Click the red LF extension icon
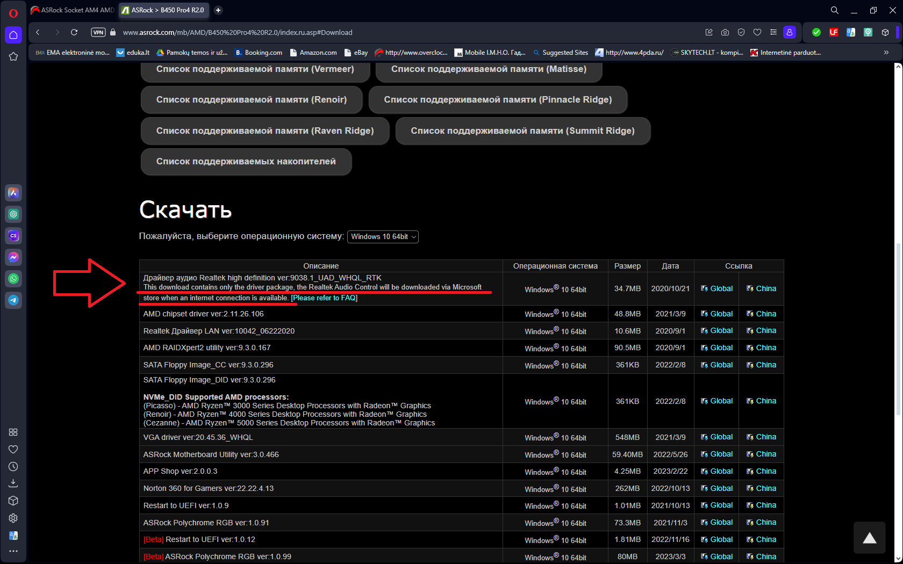 click(x=834, y=32)
